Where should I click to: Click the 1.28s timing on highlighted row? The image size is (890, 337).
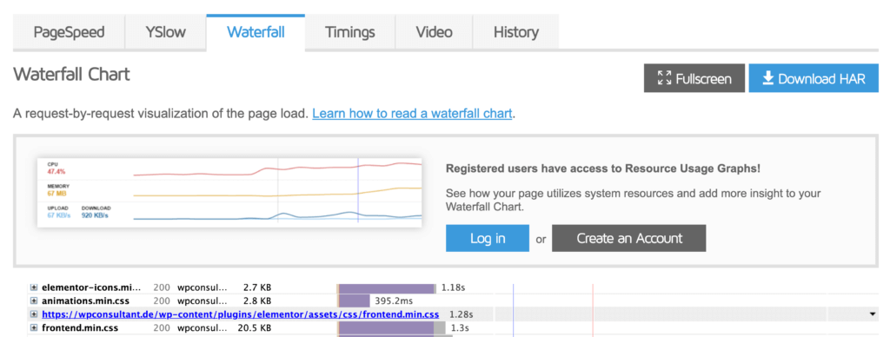pyautogui.click(x=461, y=314)
